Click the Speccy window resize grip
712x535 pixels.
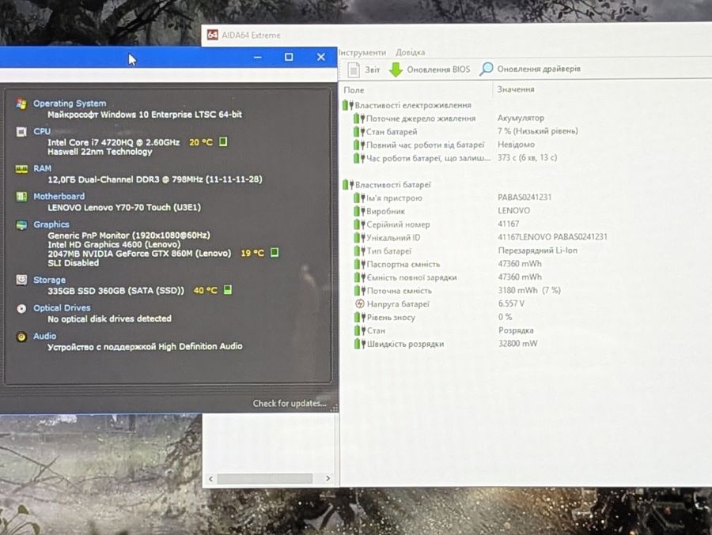[x=334, y=409]
